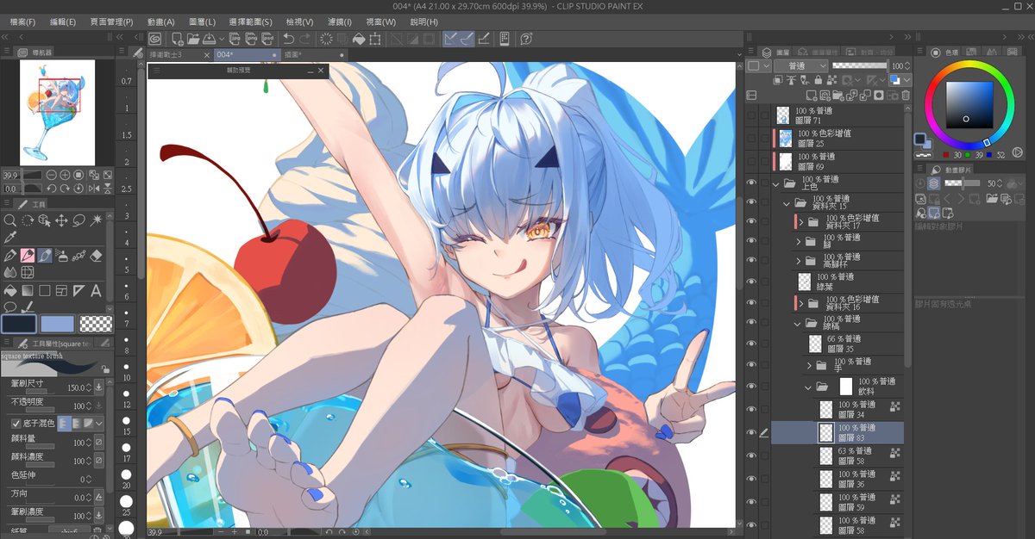The image size is (1035, 539).
Task: Click the lock icon under the brush preview
Action: [104, 369]
